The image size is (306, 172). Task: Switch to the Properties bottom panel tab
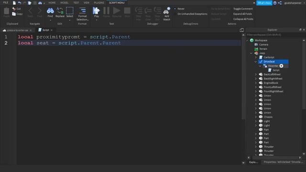tap(284, 162)
